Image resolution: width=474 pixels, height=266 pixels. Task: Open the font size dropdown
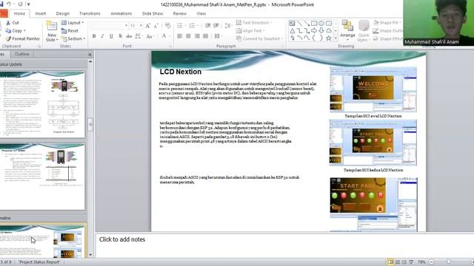tap(141, 26)
